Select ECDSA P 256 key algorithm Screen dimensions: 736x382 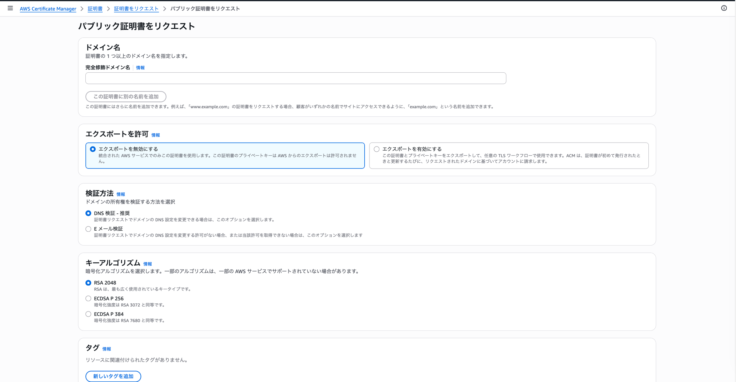click(88, 299)
